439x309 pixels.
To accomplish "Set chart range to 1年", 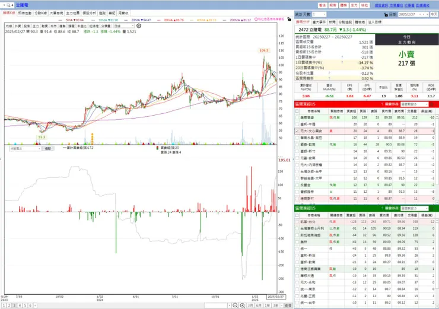I will click(267, 305).
